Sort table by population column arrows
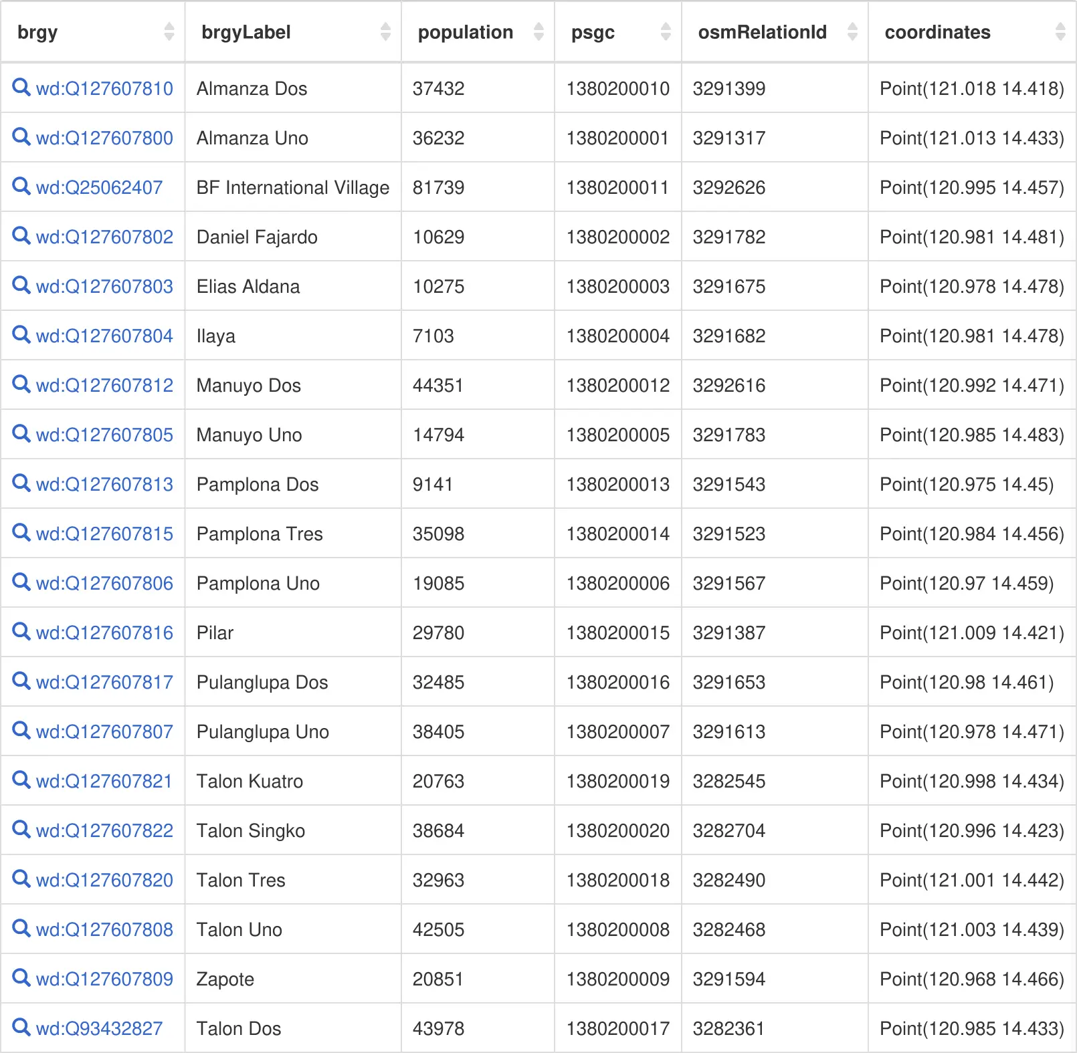Screen dimensions: 1077x1053 tap(538, 31)
